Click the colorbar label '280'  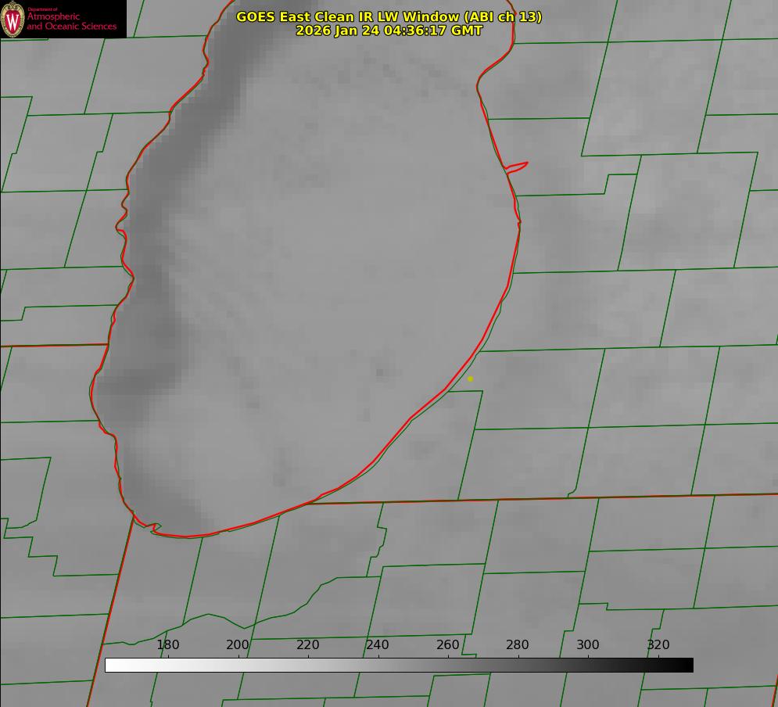[x=518, y=644]
